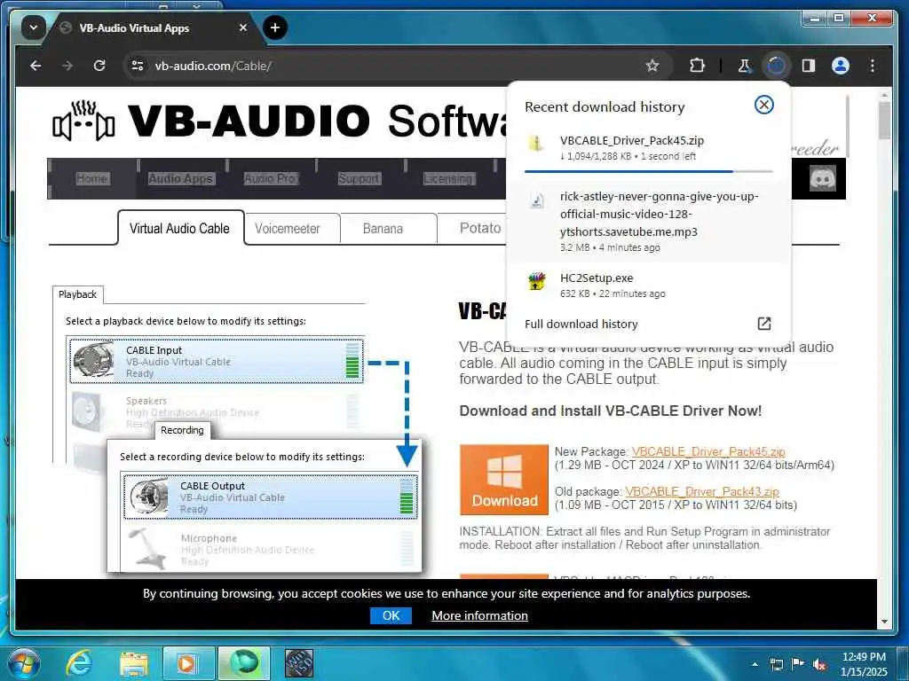Image resolution: width=909 pixels, height=681 pixels.
Task: Accept cookies with OK button
Action: click(391, 615)
